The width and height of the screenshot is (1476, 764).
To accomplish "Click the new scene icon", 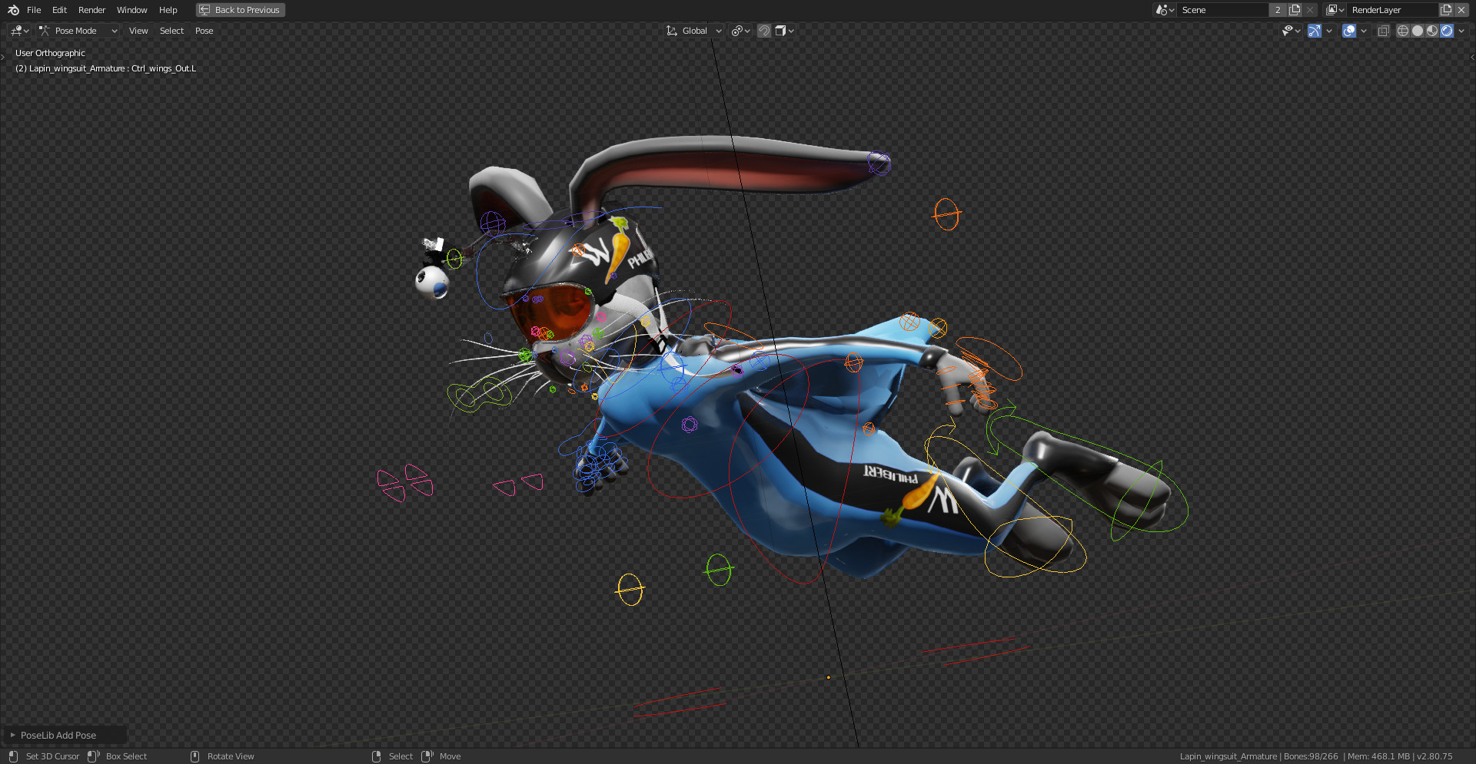I will pos(1295,10).
